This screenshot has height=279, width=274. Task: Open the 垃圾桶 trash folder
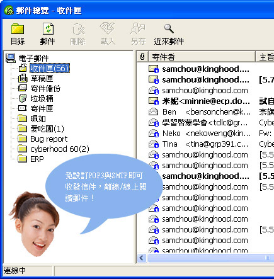(42, 99)
